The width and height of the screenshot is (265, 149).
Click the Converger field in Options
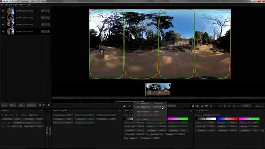(33, 119)
